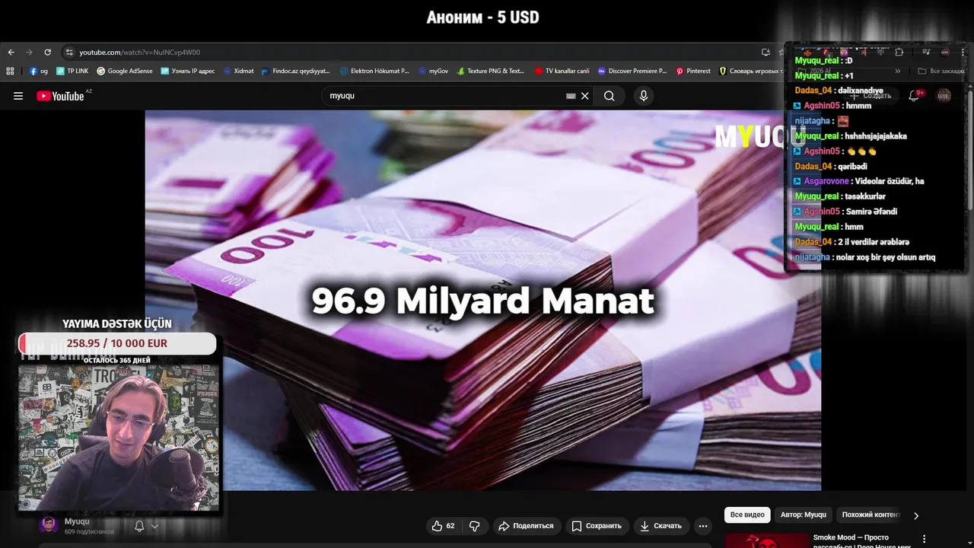Show more filter chips with right arrow
This screenshot has height=548, width=974.
point(916,515)
